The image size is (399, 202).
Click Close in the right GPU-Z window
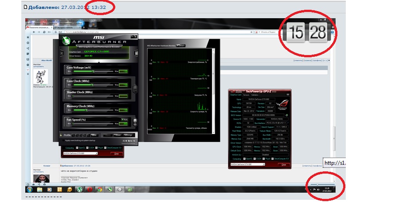(x=283, y=165)
